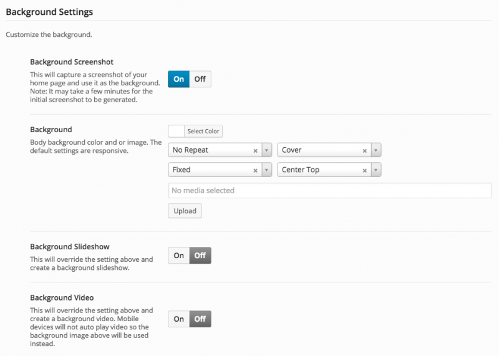Viewport: 499px width, 356px height.
Task: Expand the Center Top position dropdown arrow
Action: coord(376,170)
